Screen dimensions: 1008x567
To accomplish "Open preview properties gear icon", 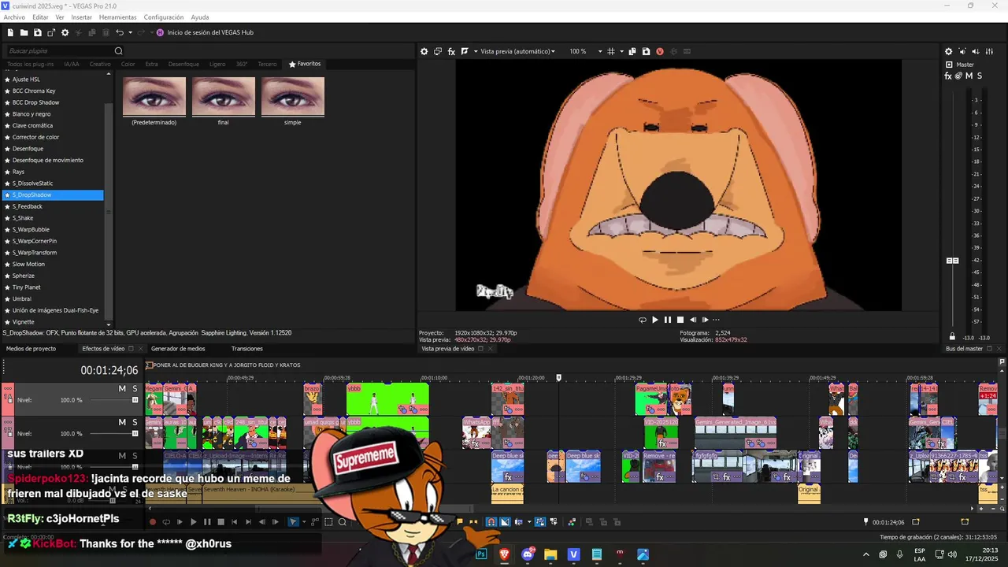I will point(424,51).
